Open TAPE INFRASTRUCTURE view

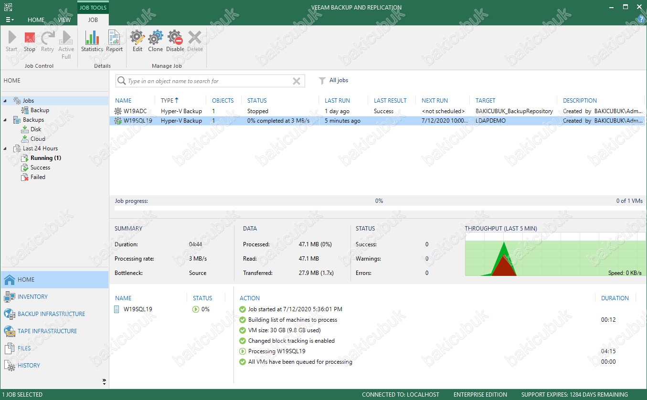pyautogui.click(x=54, y=331)
